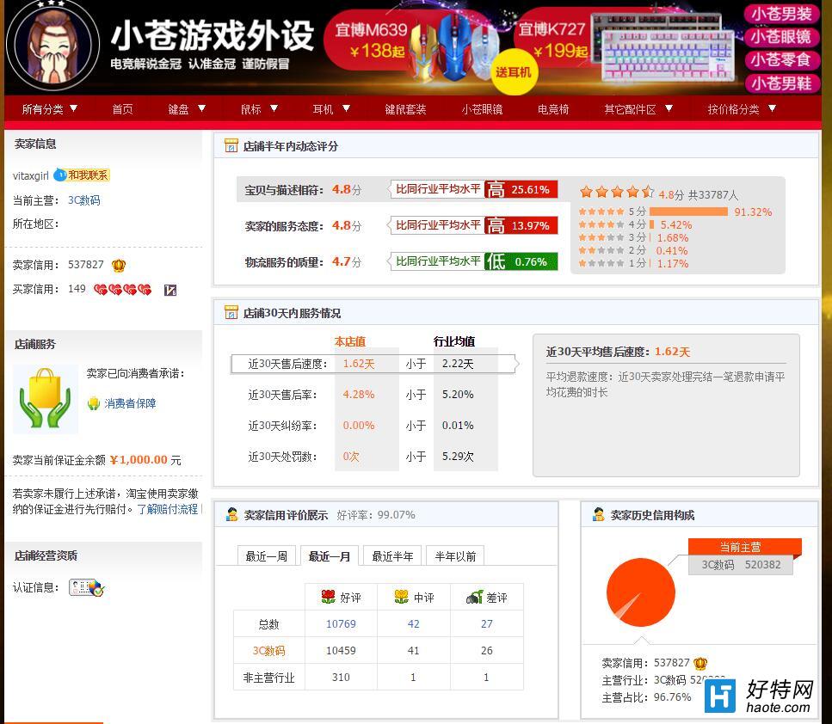Image resolution: width=832 pixels, height=724 pixels.
Task: Click the dark flower 差评 icon
Action: (474, 598)
